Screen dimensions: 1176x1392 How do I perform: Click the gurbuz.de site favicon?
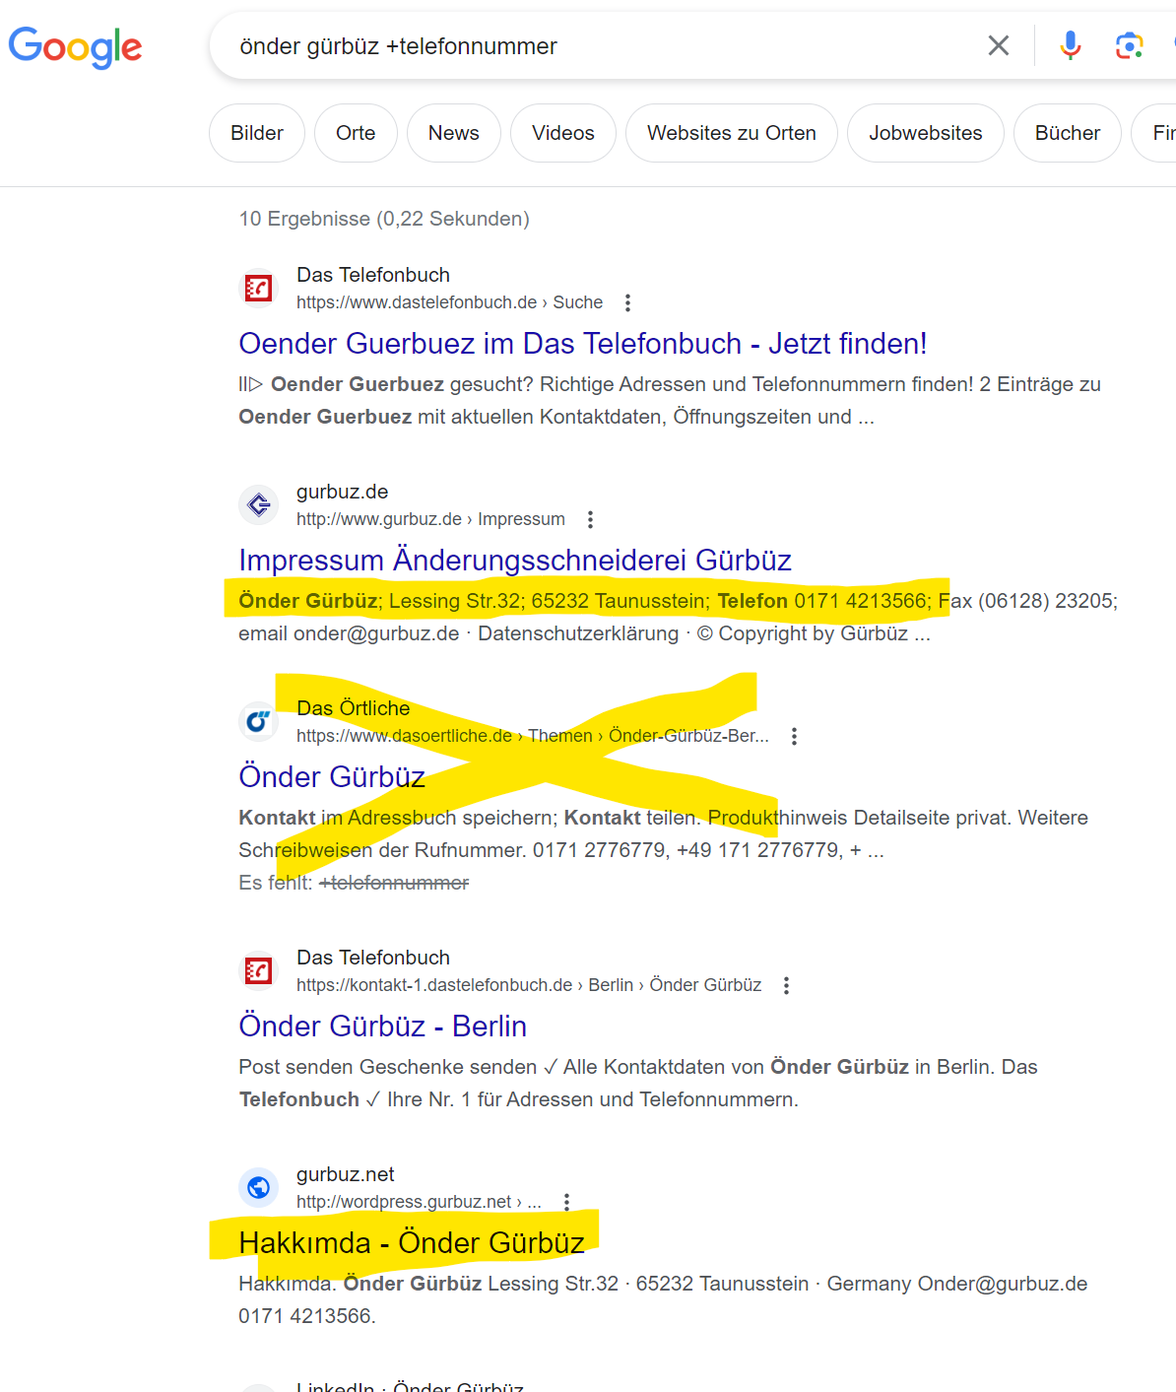click(x=258, y=504)
